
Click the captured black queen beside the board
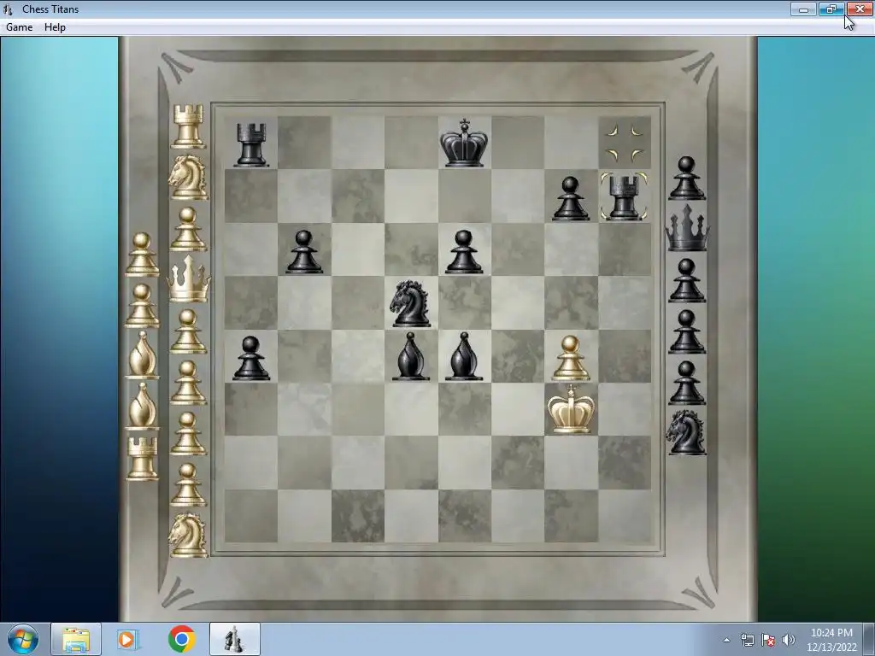click(x=688, y=227)
